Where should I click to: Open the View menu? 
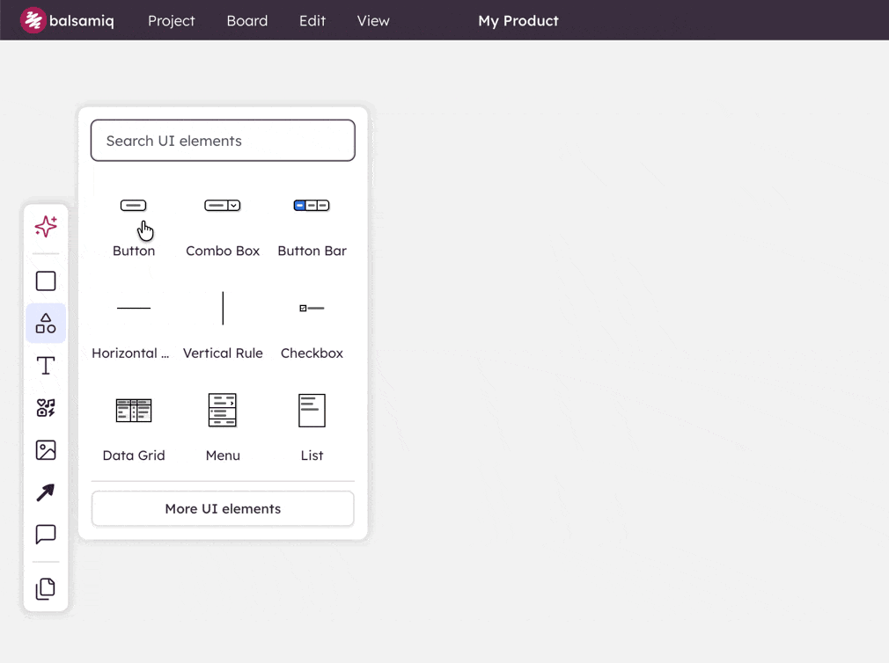[x=373, y=21]
